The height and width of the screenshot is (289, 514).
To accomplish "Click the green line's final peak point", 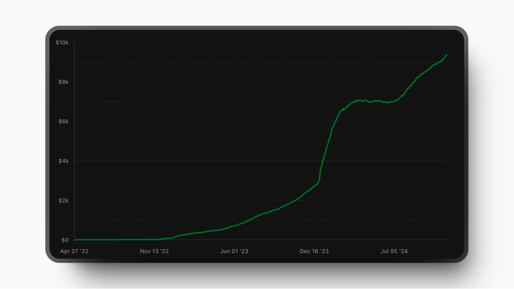I will tap(447, 55).
